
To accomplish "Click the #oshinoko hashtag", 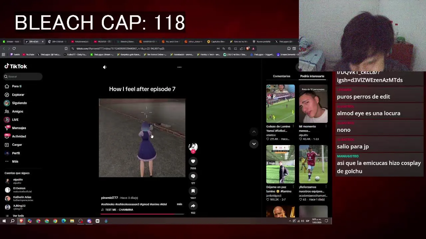I will tap(107, 204).
